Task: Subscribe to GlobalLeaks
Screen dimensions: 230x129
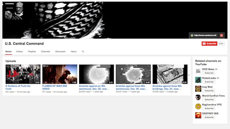Action: pyautogui.click(x=209, y=82)
